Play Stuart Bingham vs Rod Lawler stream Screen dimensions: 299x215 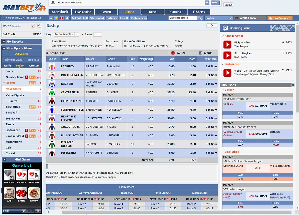pos(227,56)
